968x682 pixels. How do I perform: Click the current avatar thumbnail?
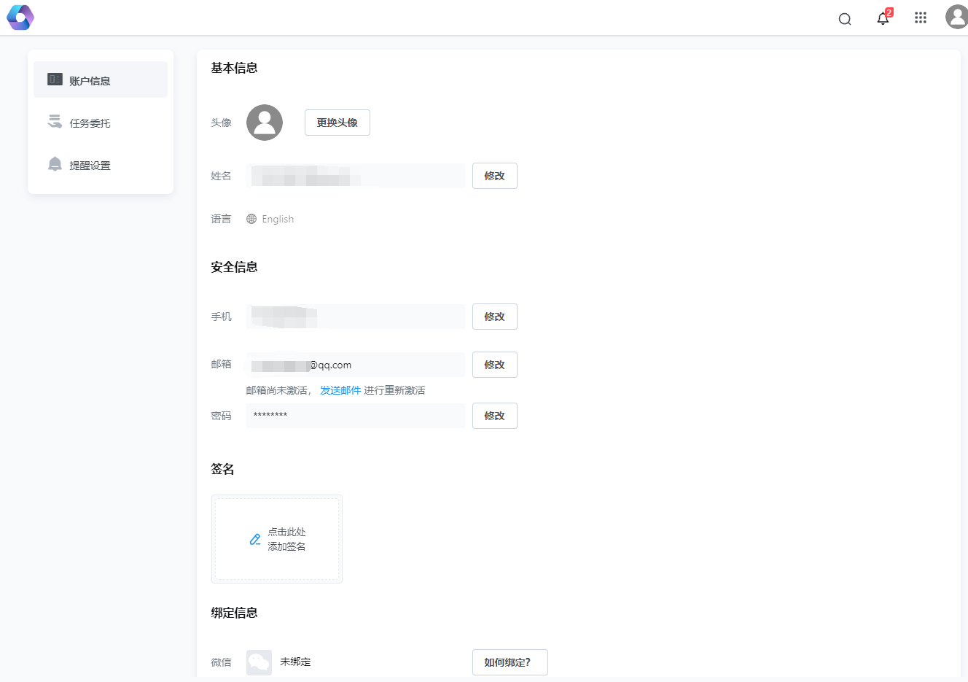pos(264,123)
